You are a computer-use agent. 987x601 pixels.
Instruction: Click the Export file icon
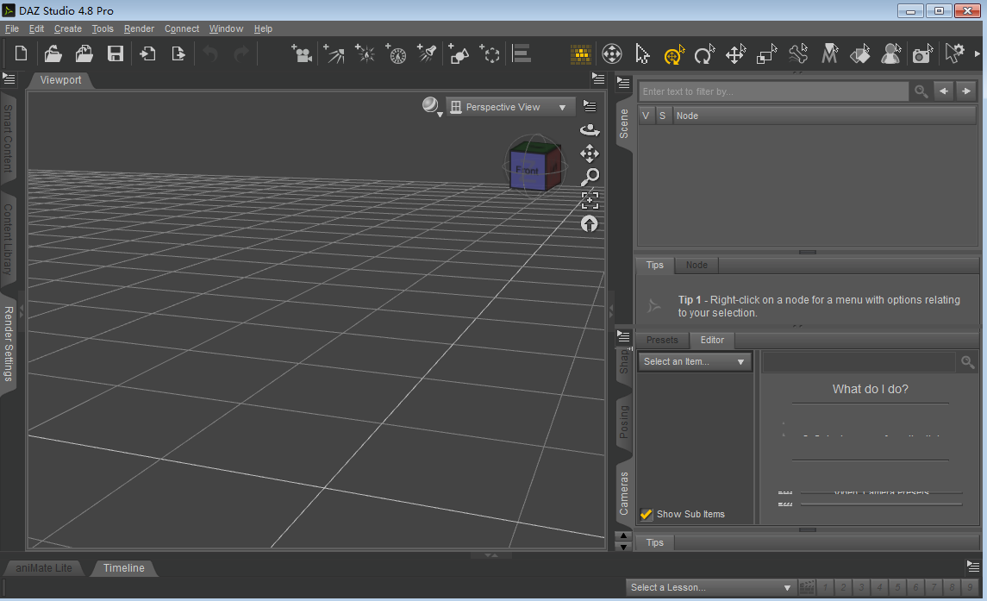(178, 53)
